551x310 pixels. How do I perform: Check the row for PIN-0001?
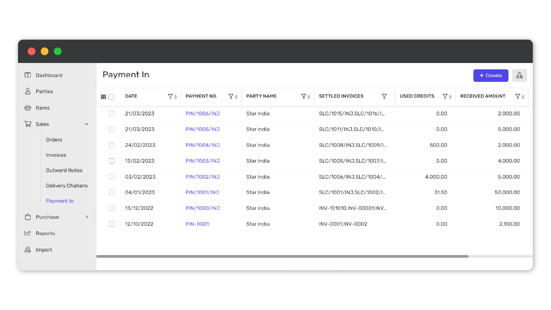click(x=112, y=224)
